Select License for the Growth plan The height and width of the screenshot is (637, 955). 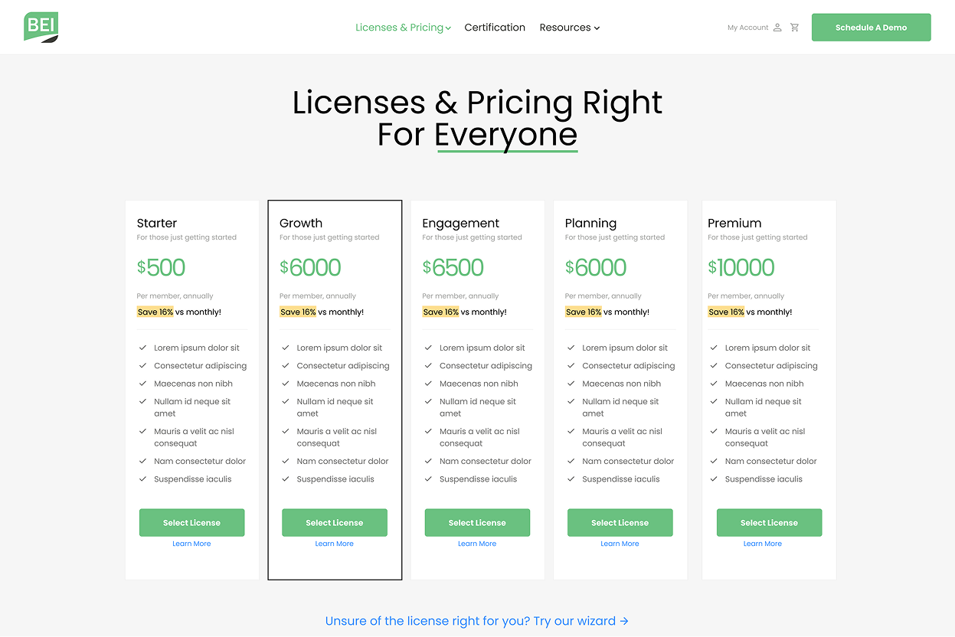[335, 523]
